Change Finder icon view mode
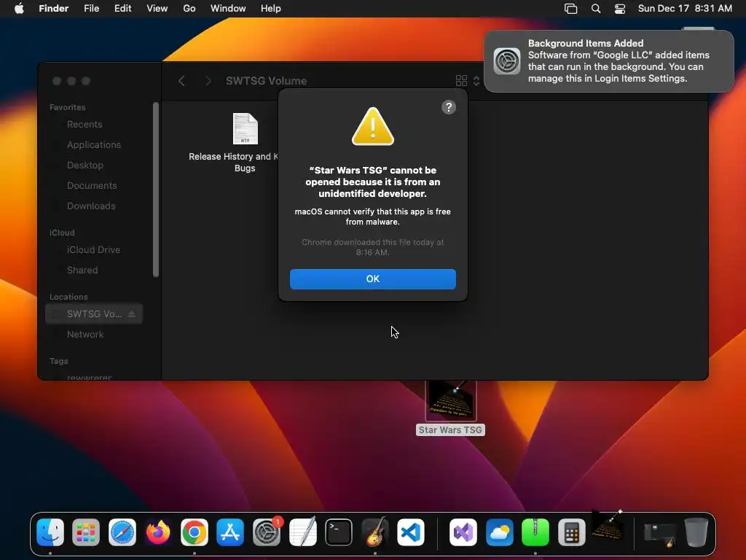 click(468, 81)
